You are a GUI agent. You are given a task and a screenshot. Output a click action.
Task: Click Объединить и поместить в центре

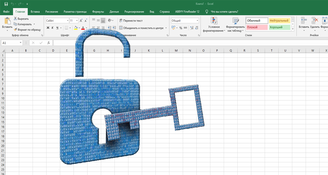(x=141, y=28)
